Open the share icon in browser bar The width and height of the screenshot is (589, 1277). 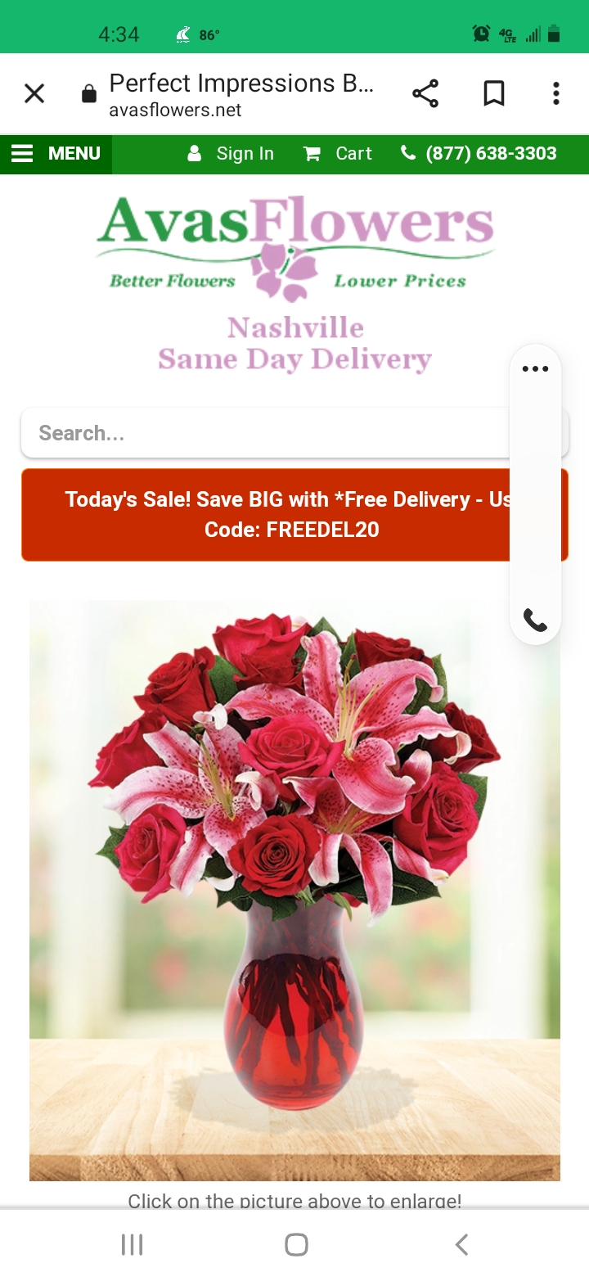click(425, 93)
